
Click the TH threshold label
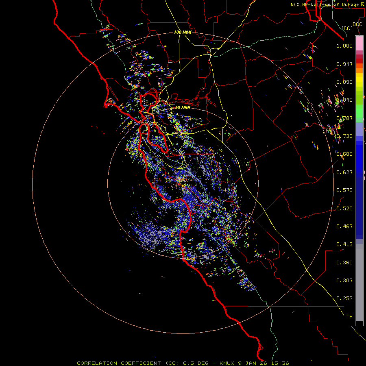pos(349,317)
